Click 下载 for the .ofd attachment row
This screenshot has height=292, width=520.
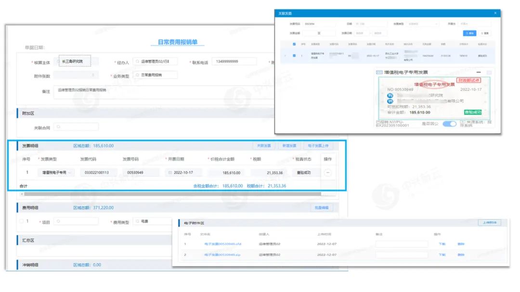[x=442, y=244]
